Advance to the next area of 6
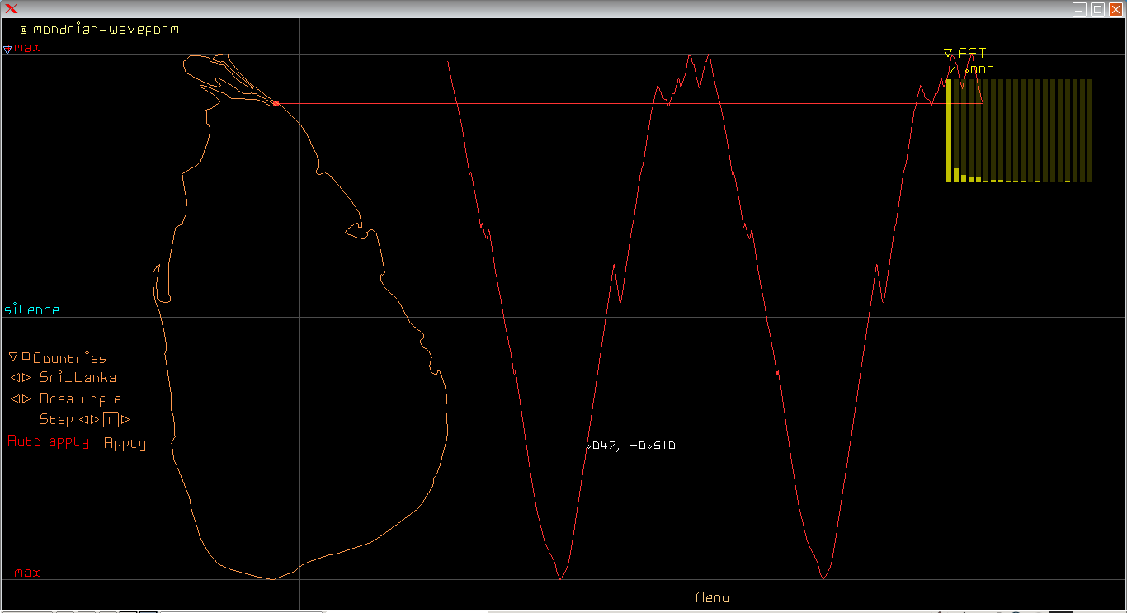 tap(26, 398)
